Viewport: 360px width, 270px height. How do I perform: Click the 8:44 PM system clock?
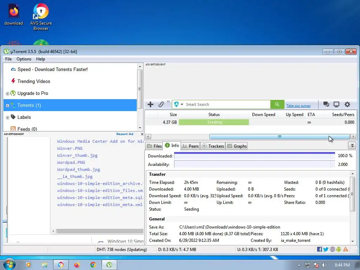[x=342, y=265]
